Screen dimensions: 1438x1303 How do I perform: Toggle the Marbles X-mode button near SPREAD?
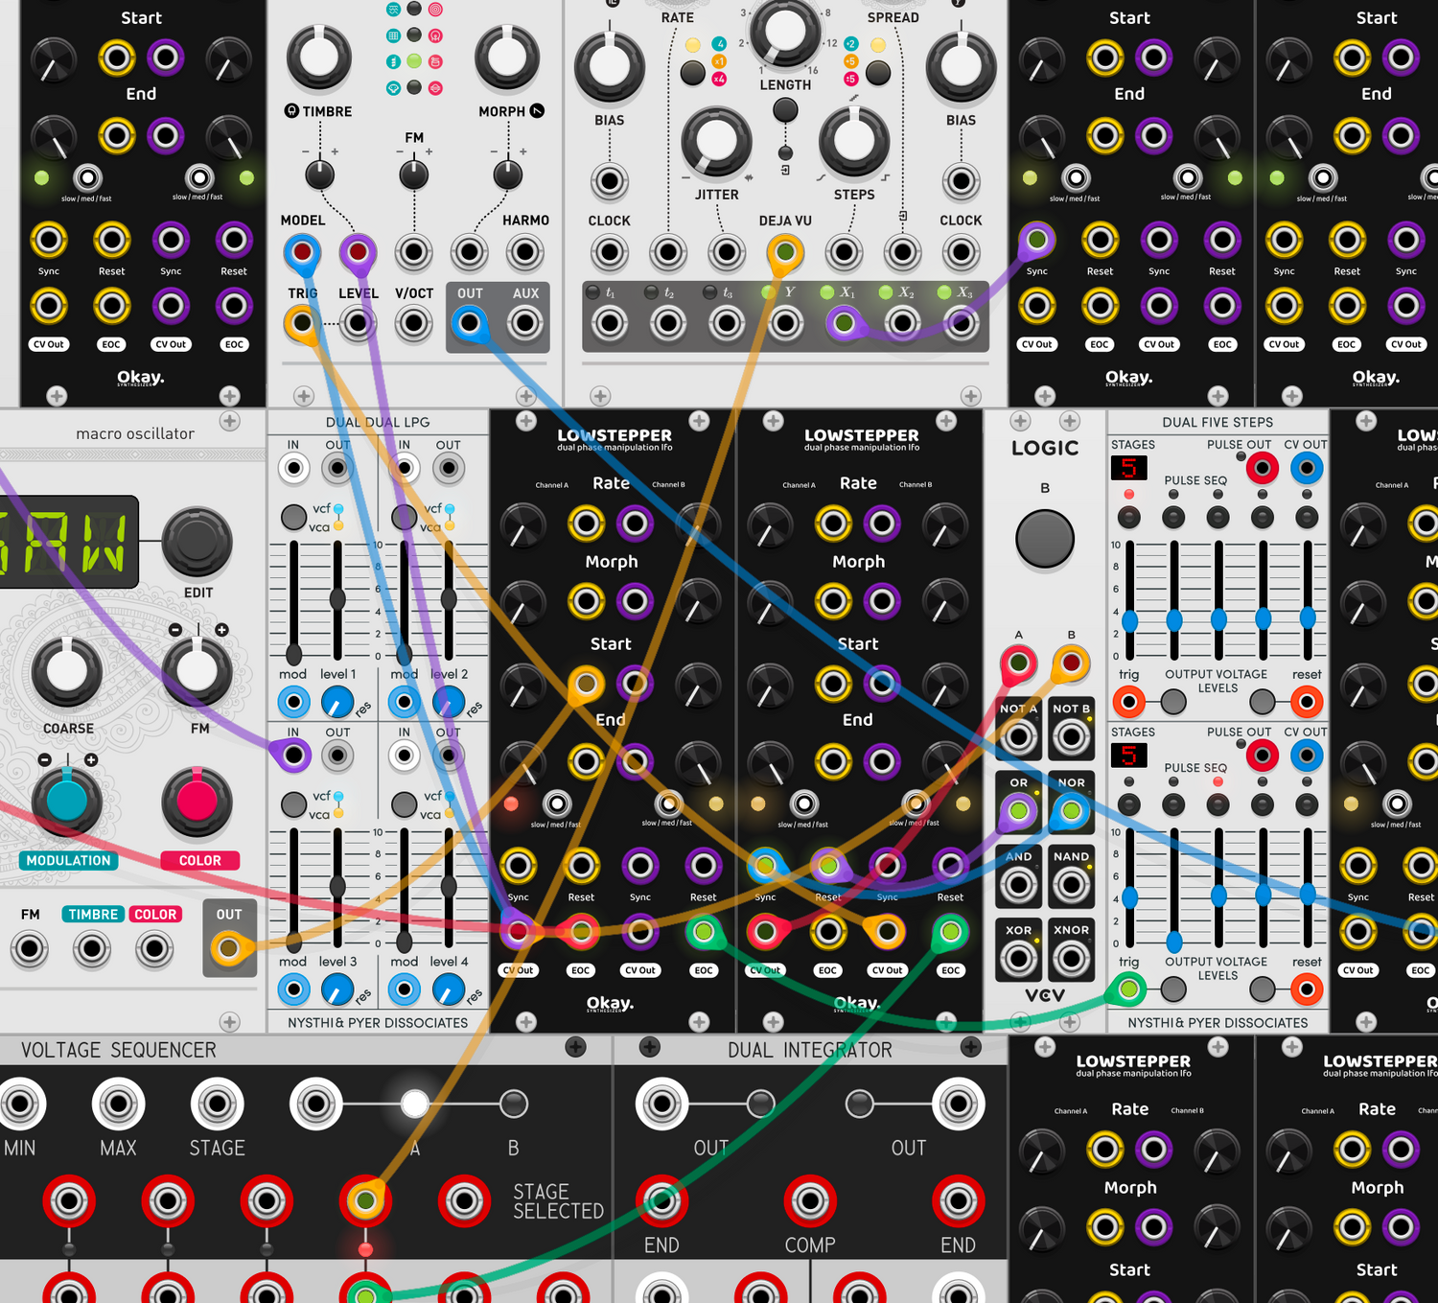[x=878, y=72]
